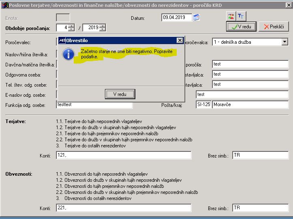
Task: Decrease the reporting month stepper value
Action: (x=71, y=29)
